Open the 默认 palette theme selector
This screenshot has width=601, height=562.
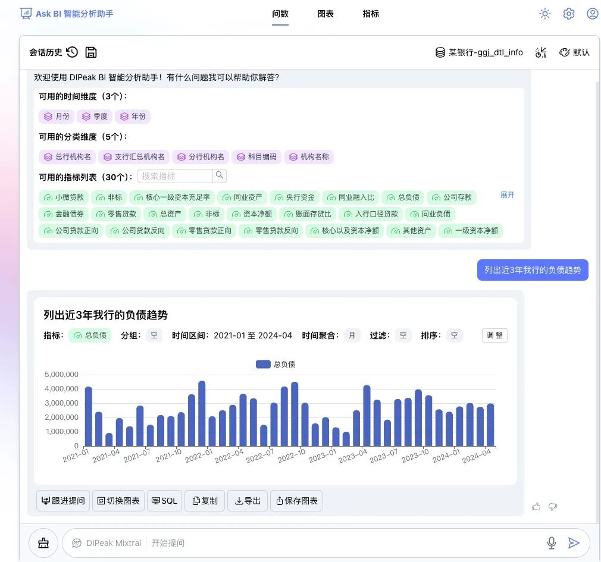[x=574, y=52]
